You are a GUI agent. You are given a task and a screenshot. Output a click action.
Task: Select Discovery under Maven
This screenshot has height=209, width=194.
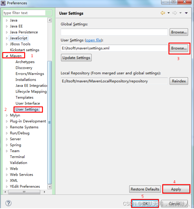(24, 68)
